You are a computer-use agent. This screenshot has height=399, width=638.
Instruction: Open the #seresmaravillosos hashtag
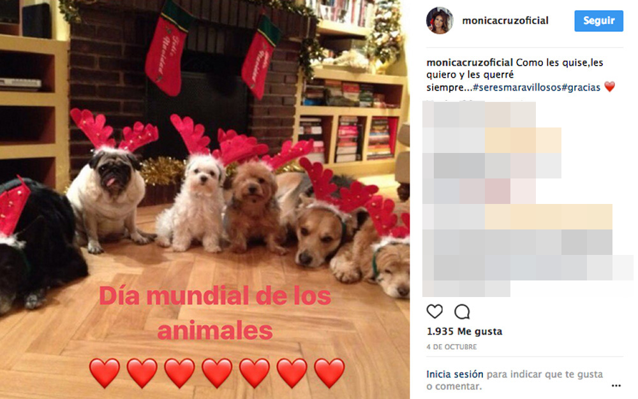pos(517,87)
